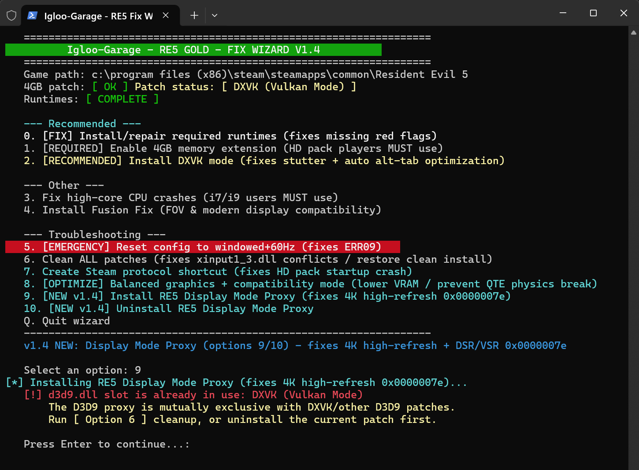Click option 6 Clean ALL patches line
The image size is (639, 470).
[x=258, y=259]
